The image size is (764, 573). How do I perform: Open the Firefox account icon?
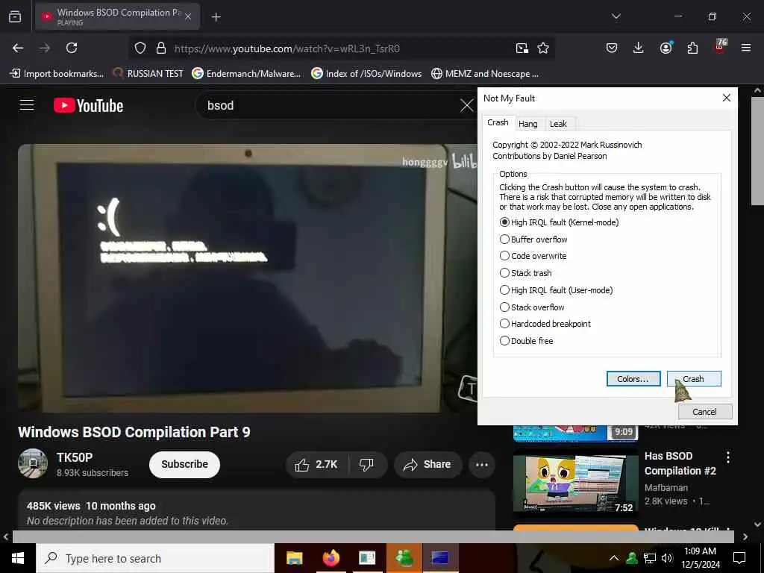[x=666, y=48]
